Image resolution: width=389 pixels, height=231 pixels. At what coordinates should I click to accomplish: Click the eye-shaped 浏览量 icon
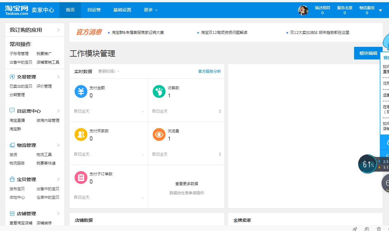pyautogui.click(x=159, y=134)
